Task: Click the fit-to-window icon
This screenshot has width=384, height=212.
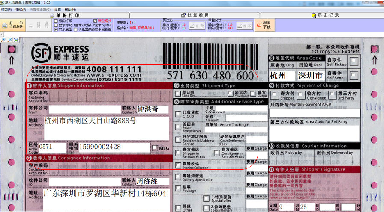Action: (x=16, y=40)
